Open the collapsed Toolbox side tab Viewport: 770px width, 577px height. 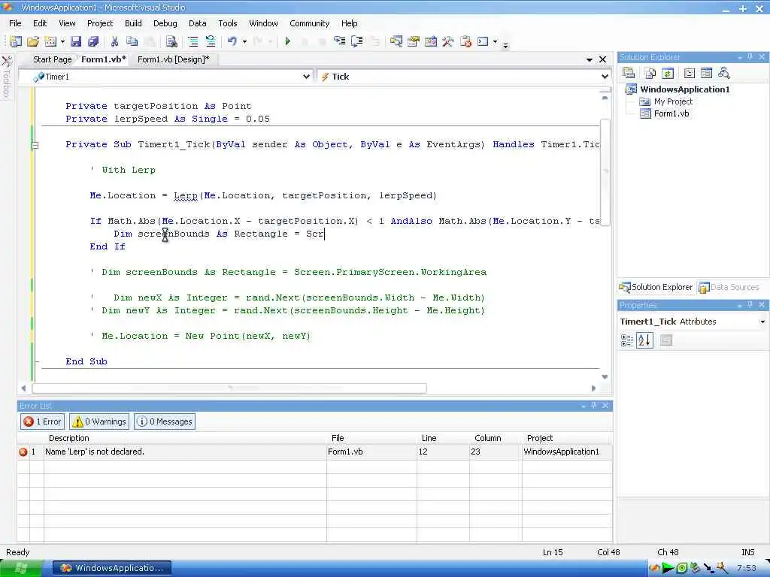[x=6, y=76]
